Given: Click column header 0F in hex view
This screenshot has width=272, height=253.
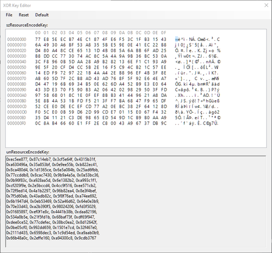Looking at the screenshot, I should point(163,33).
